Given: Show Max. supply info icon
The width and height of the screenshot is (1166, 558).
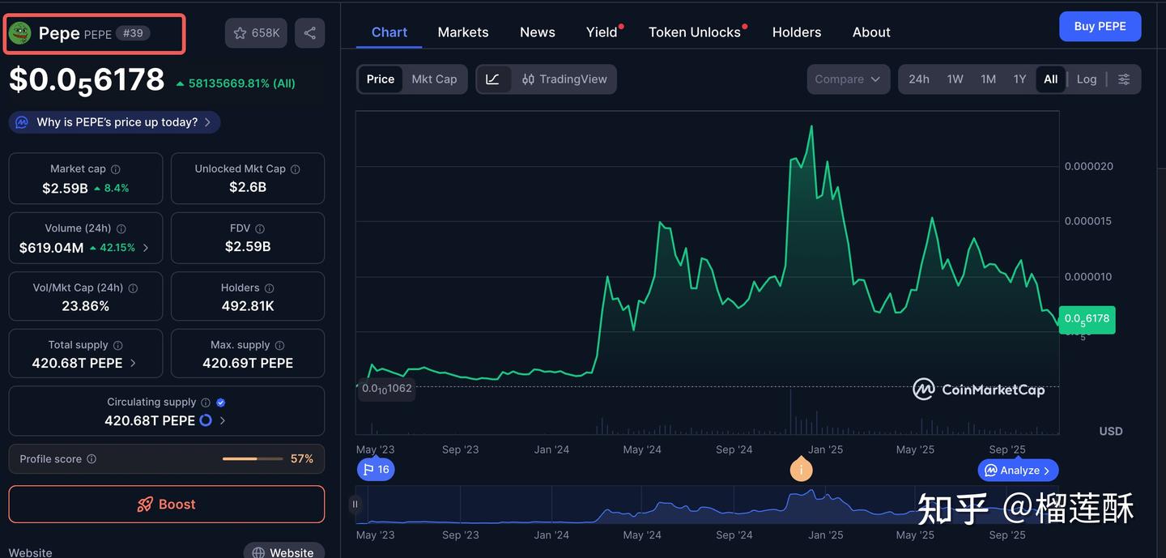Looking at the screenshot, I should 280,345.
